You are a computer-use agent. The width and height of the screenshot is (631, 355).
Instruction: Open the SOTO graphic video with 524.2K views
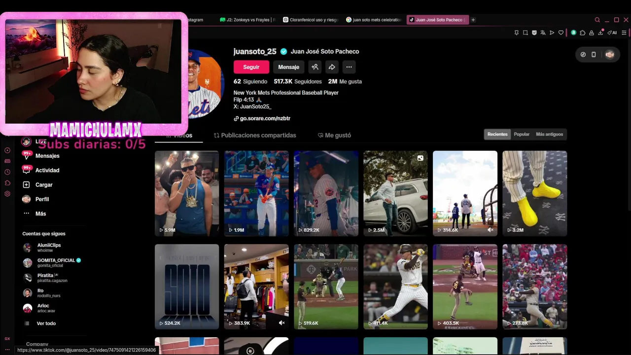(187, 286)
